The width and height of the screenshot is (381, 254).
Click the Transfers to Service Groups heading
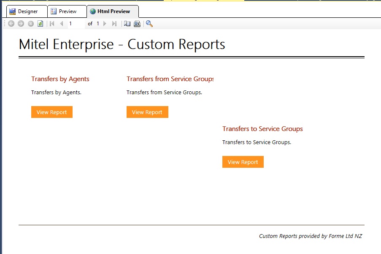263,129
